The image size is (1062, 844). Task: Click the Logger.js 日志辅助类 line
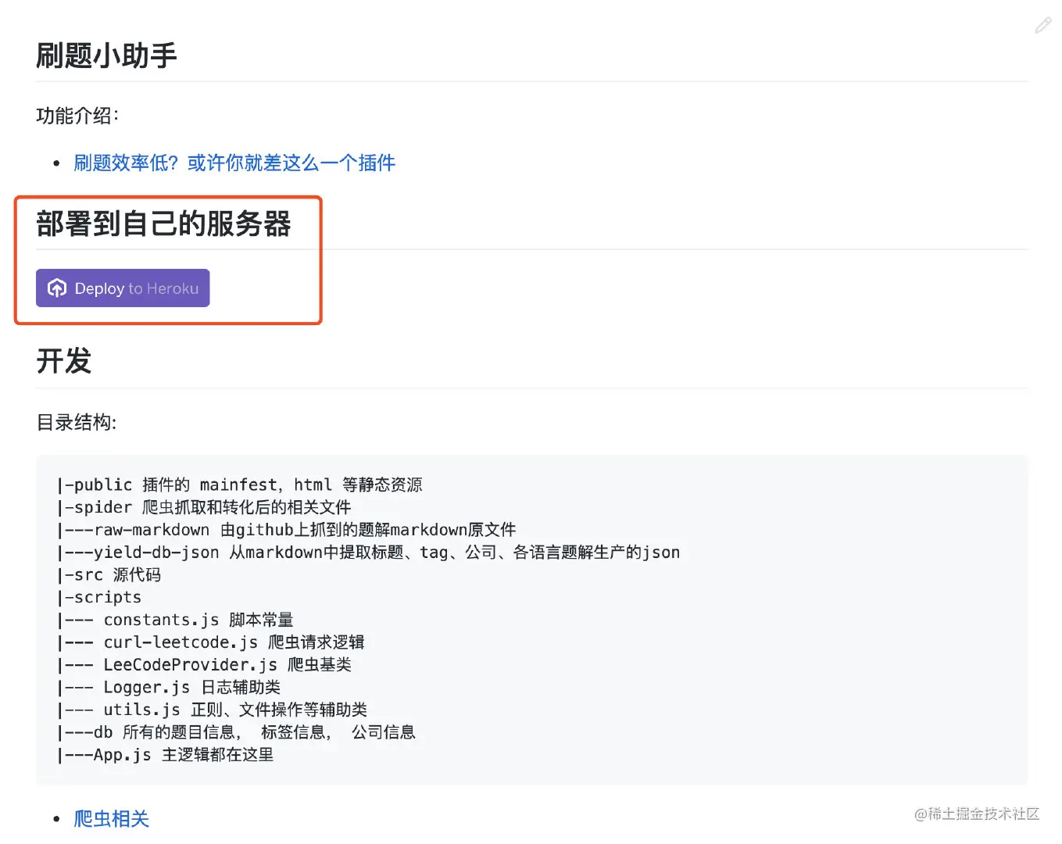pos(169,688)
